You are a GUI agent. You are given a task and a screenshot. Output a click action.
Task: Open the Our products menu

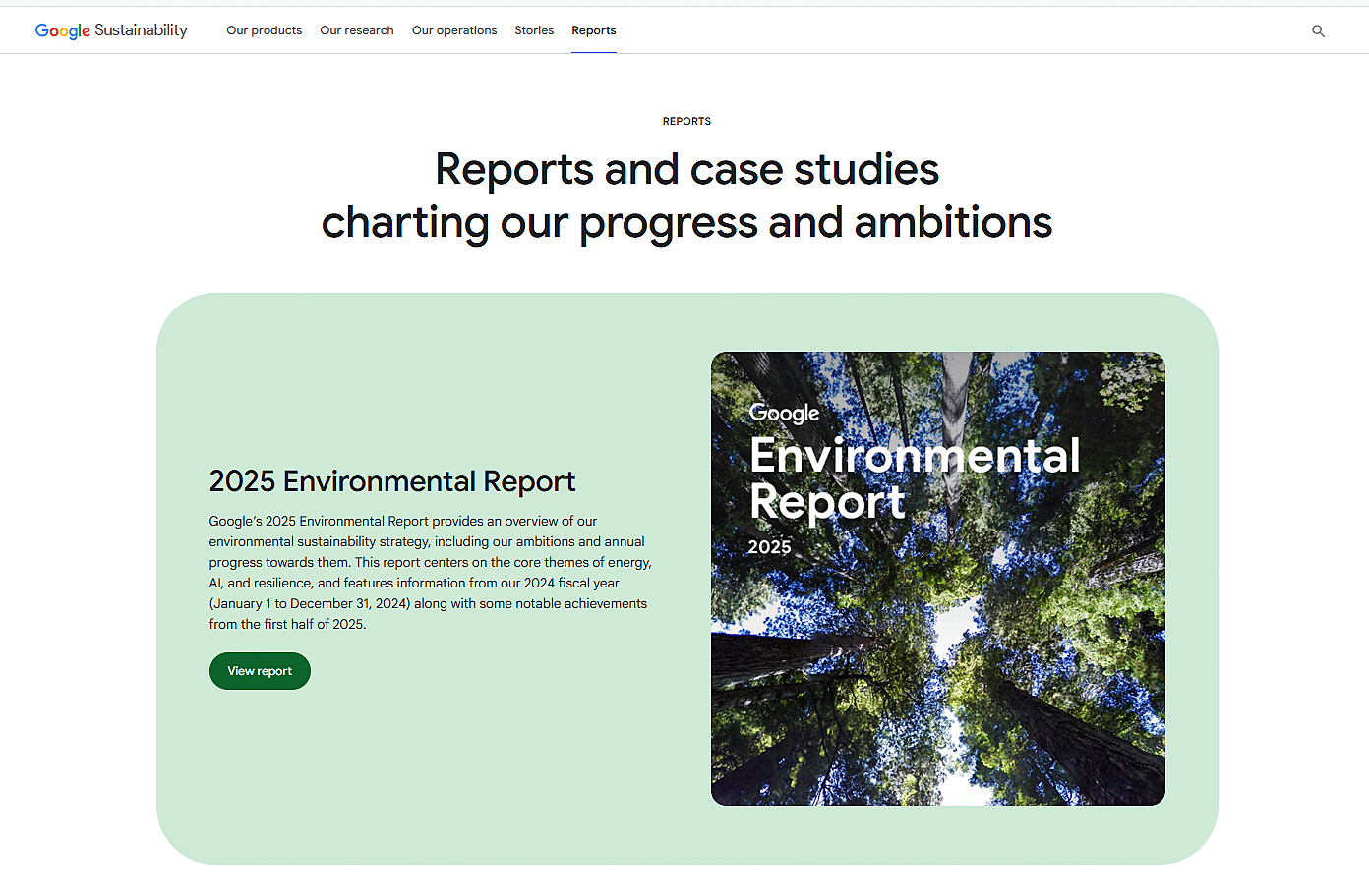click(x=264, y=30)
